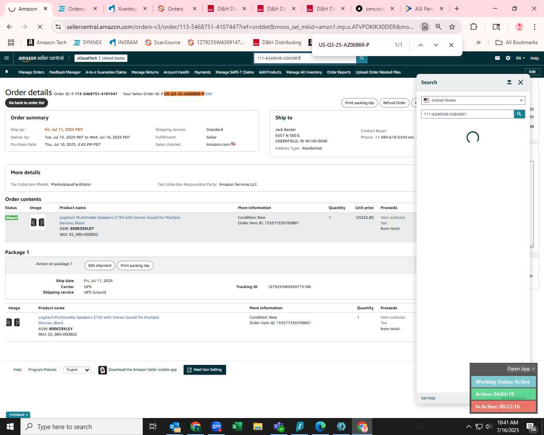Open Manage Orders menu item
This screenshot has height=435, width=544.
pyautogui.click(x=31, y=72)
